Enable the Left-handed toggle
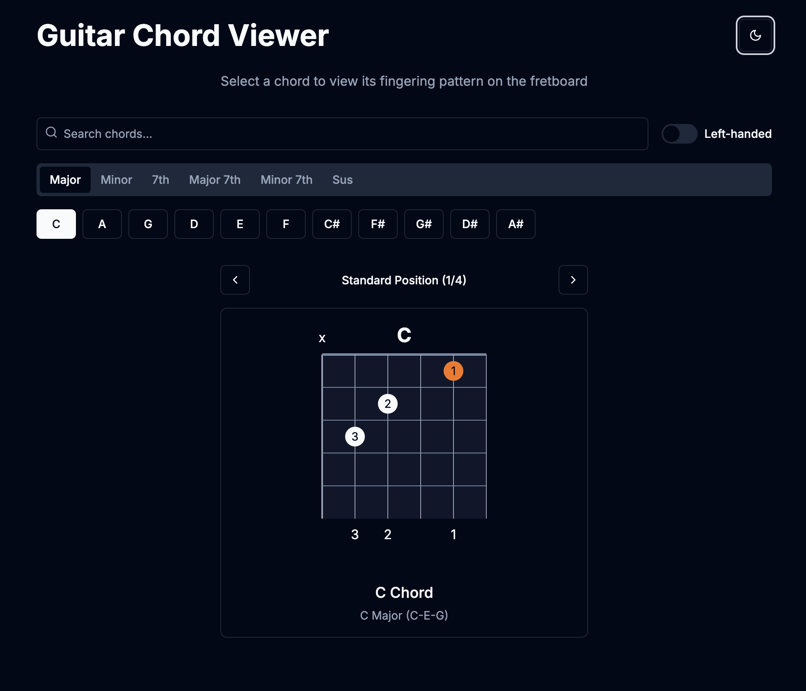 point(679,133)
